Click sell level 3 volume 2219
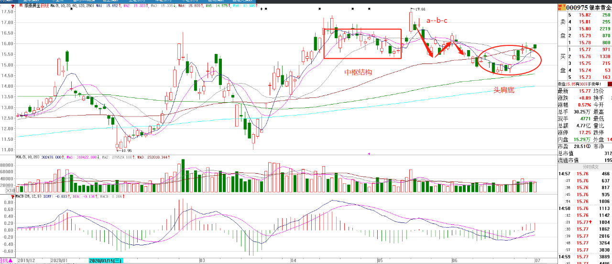The height and width of the screenshot is (264, 612). click(x=605, y=29)
